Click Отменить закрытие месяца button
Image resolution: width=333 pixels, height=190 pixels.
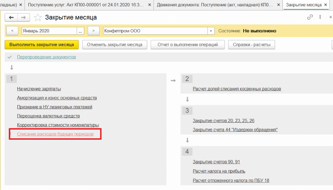(x=115, y=45)
